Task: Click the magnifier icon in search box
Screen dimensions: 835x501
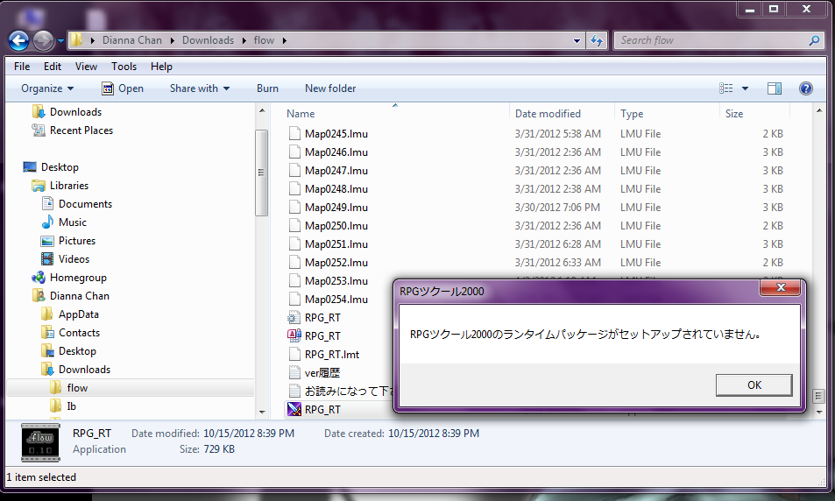Action: [814, 40]
